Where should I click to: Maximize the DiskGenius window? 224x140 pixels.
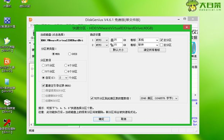coord(185,19)
